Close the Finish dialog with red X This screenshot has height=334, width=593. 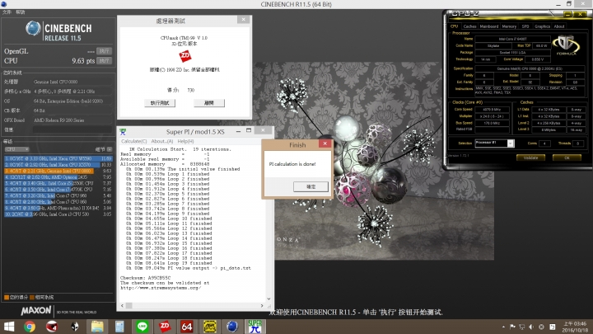325,143
